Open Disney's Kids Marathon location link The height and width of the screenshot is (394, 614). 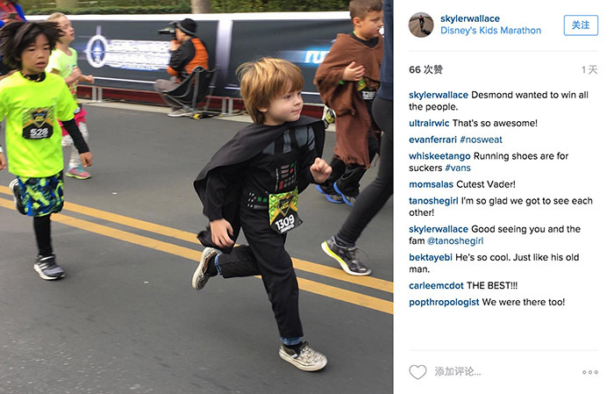tap(490, 31)
